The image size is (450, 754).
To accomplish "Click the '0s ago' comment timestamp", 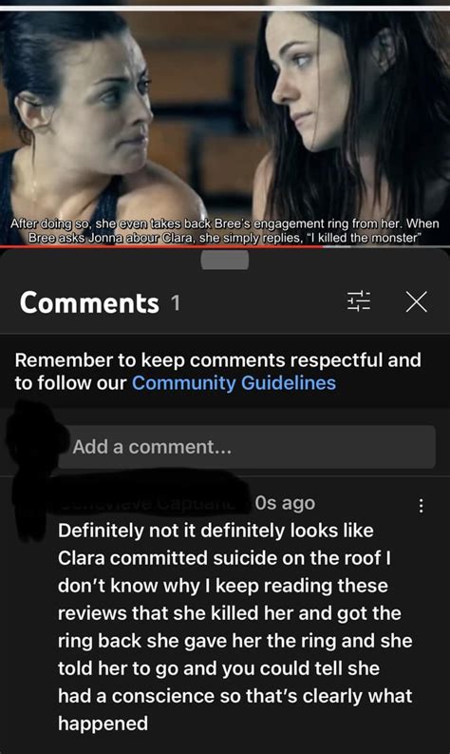I will (x=285, y=503).
